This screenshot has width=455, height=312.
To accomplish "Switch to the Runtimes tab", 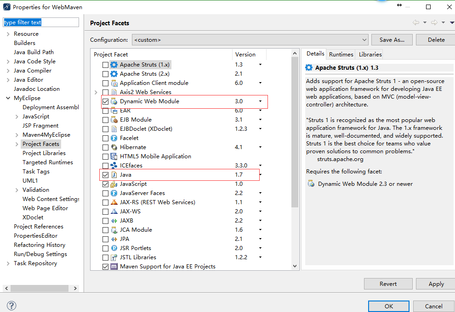I will pyautogui.click(x=341, y=55).
